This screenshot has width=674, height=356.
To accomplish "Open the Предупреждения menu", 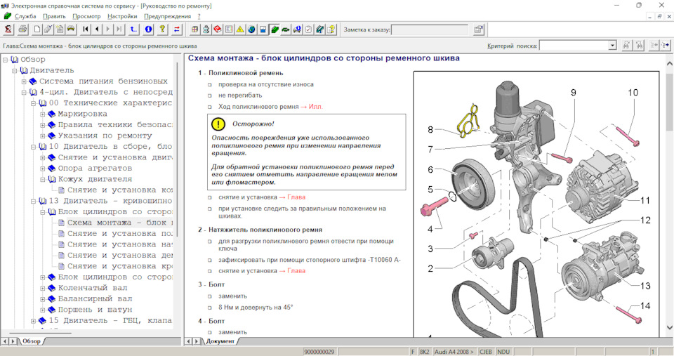I will click(167, 16).
